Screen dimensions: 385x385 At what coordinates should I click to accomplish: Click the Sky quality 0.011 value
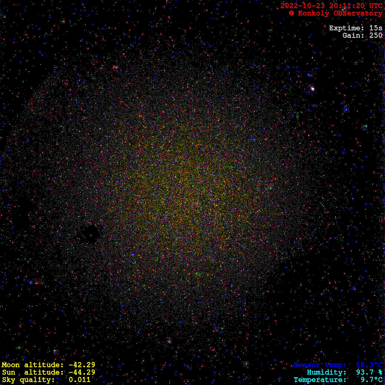79,380
